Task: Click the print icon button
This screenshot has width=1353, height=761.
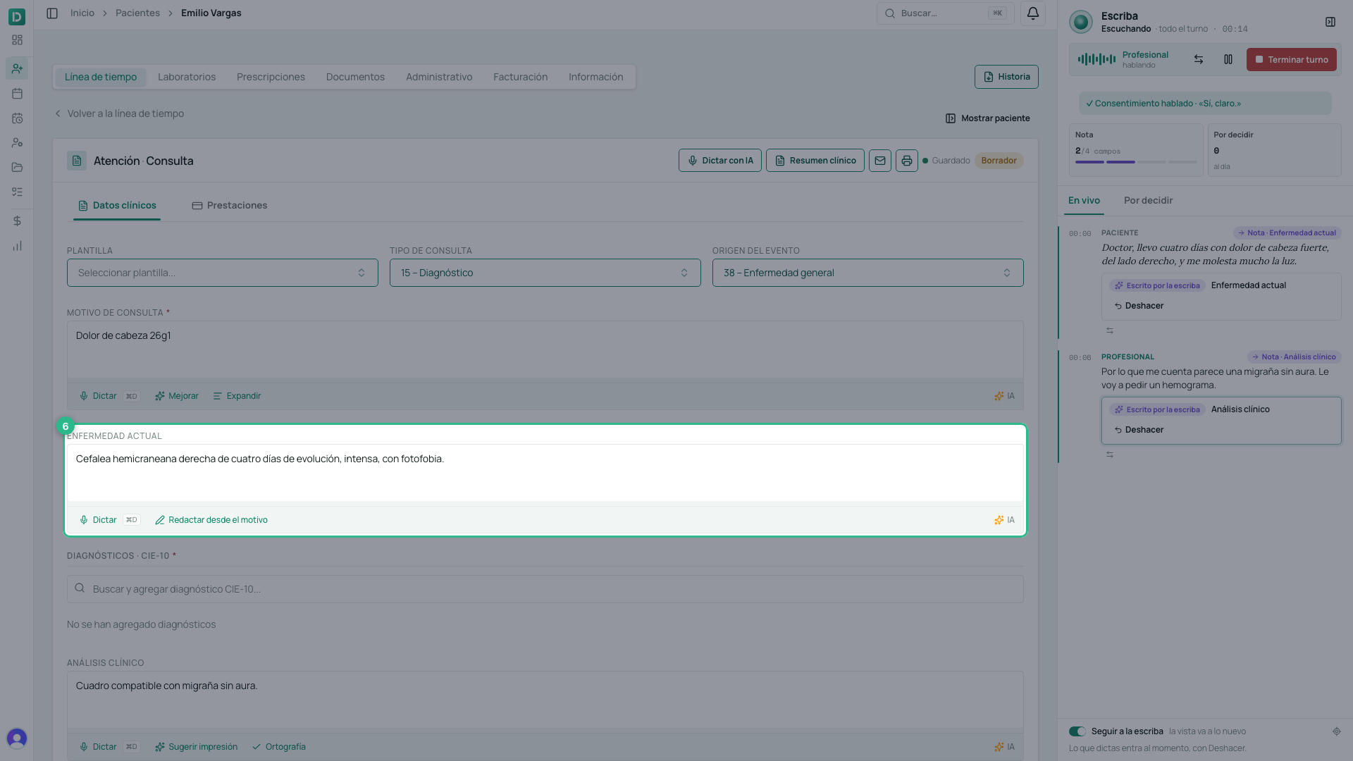Action: pyautogui.click(x=907, y=161)
